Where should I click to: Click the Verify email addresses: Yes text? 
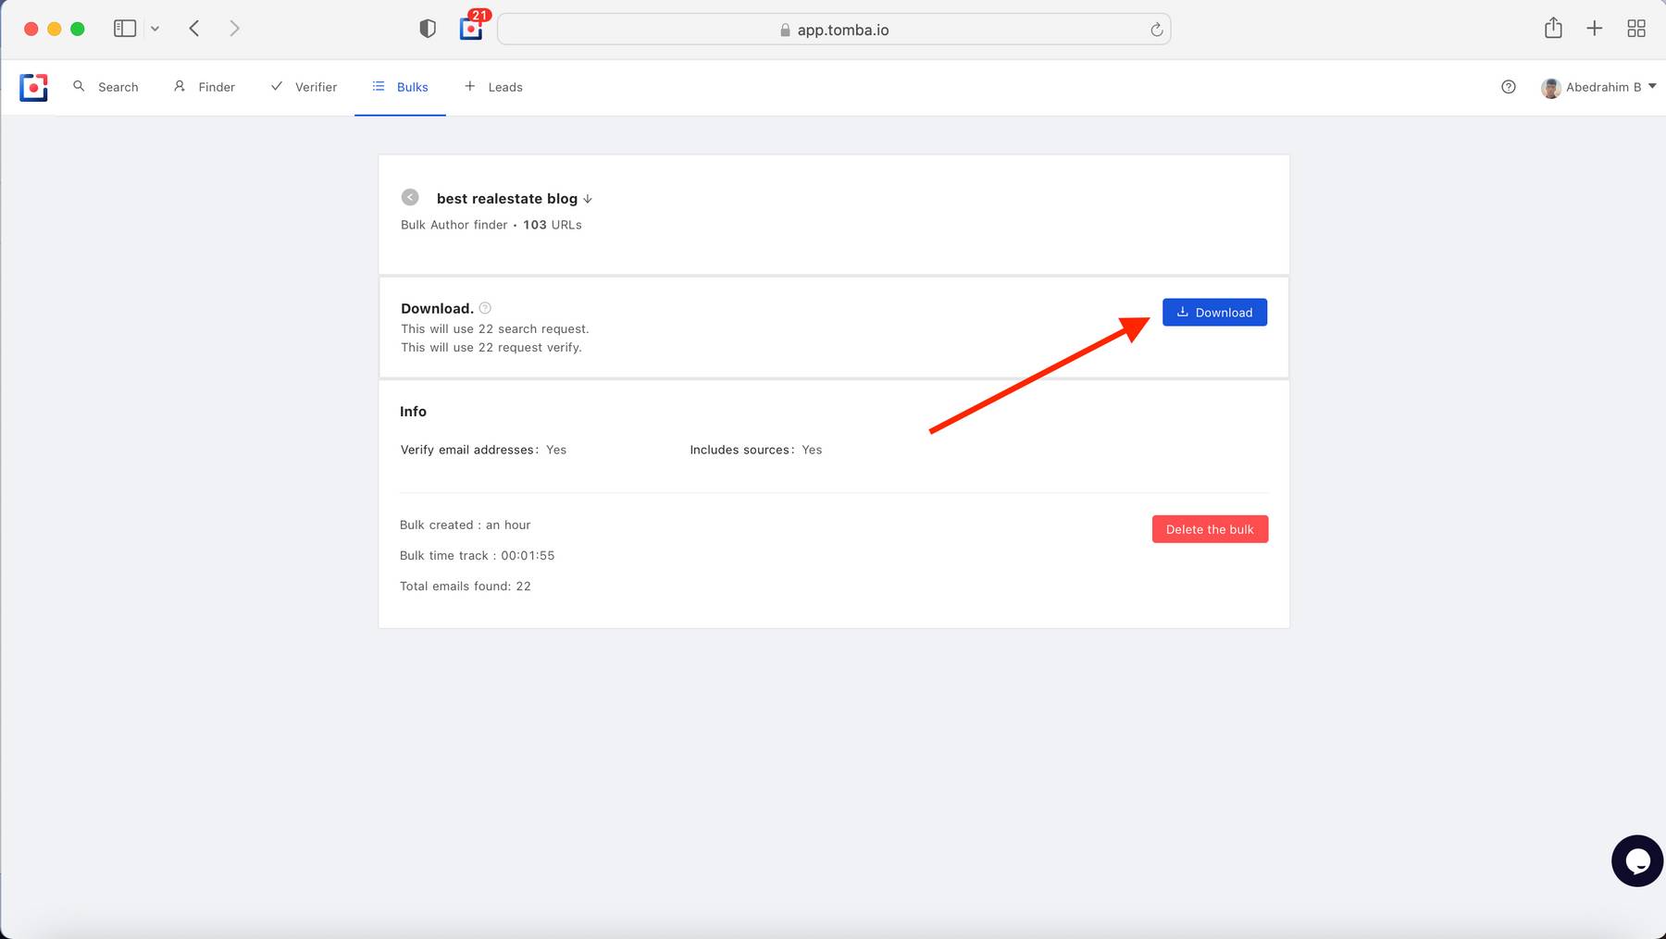pos(483,450)
